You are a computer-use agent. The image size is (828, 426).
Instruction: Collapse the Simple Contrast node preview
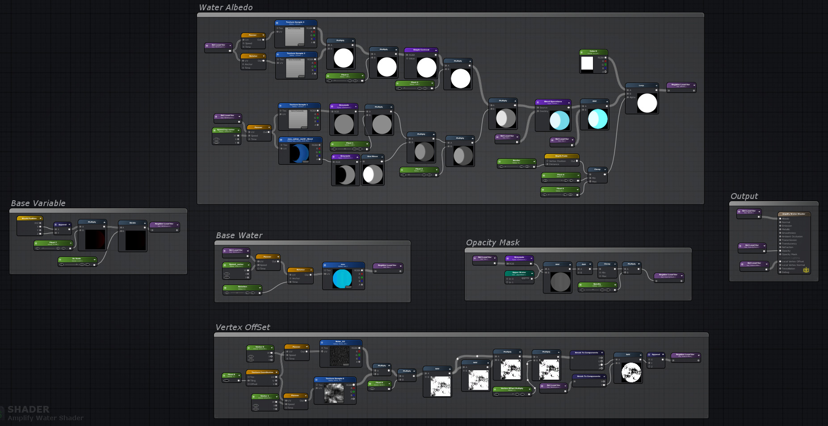436,50
